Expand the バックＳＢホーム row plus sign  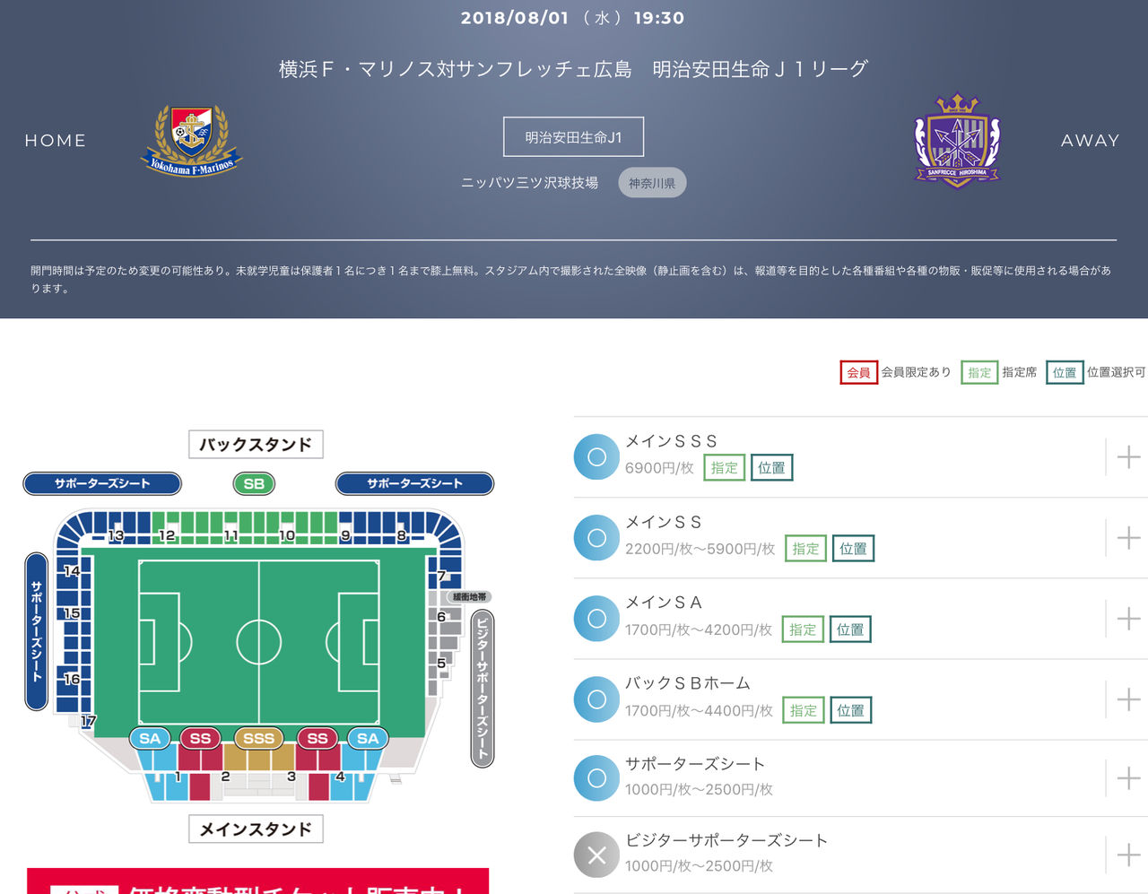pos(1128,699)
